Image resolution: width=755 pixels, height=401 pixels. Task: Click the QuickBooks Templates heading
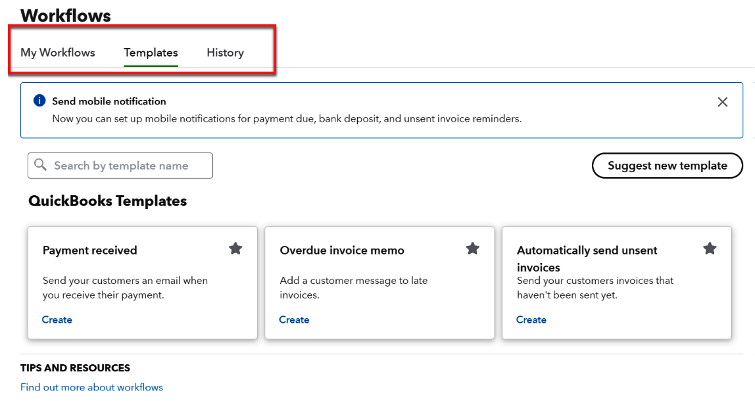click(x=107, y=200)
